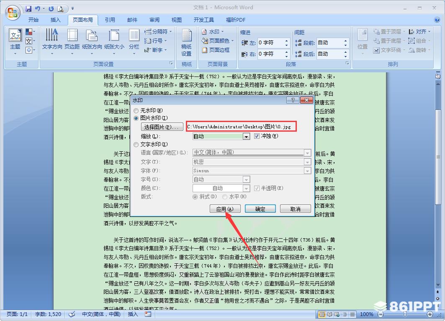The height and width of the screenshot is (321, 445).
Task: Expand 缩放 scale dropdown
Action: (x=246, y=137)
